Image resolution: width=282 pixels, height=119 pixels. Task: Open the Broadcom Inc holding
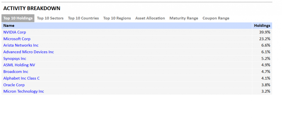coord(16,72)
